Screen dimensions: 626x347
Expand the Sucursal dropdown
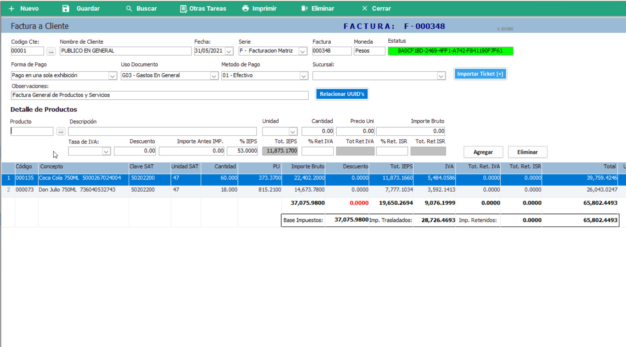coord(441,76)
